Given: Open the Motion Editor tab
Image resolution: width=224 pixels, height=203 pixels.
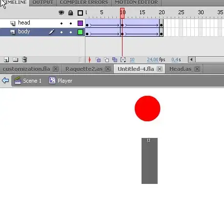Looking at the screenshot, I should pyautogui.click(x=136, y=2).
